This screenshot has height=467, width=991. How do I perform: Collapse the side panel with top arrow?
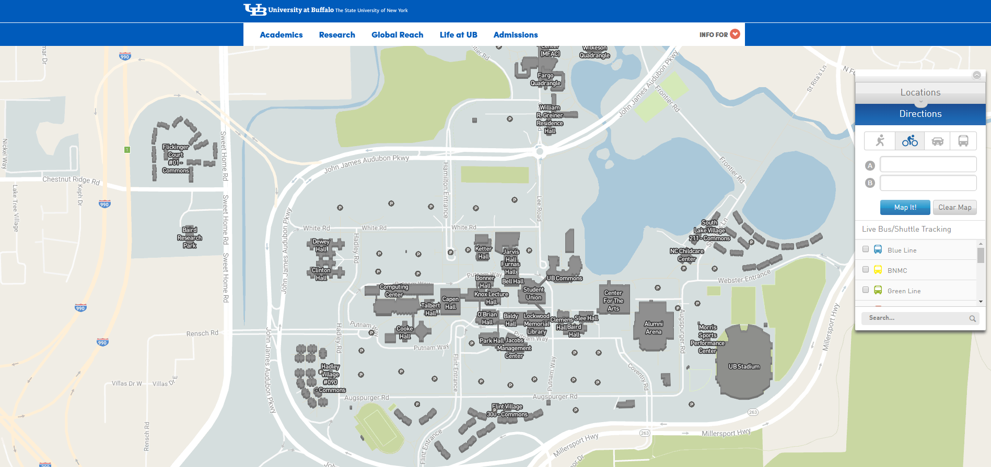coord(977,75)
